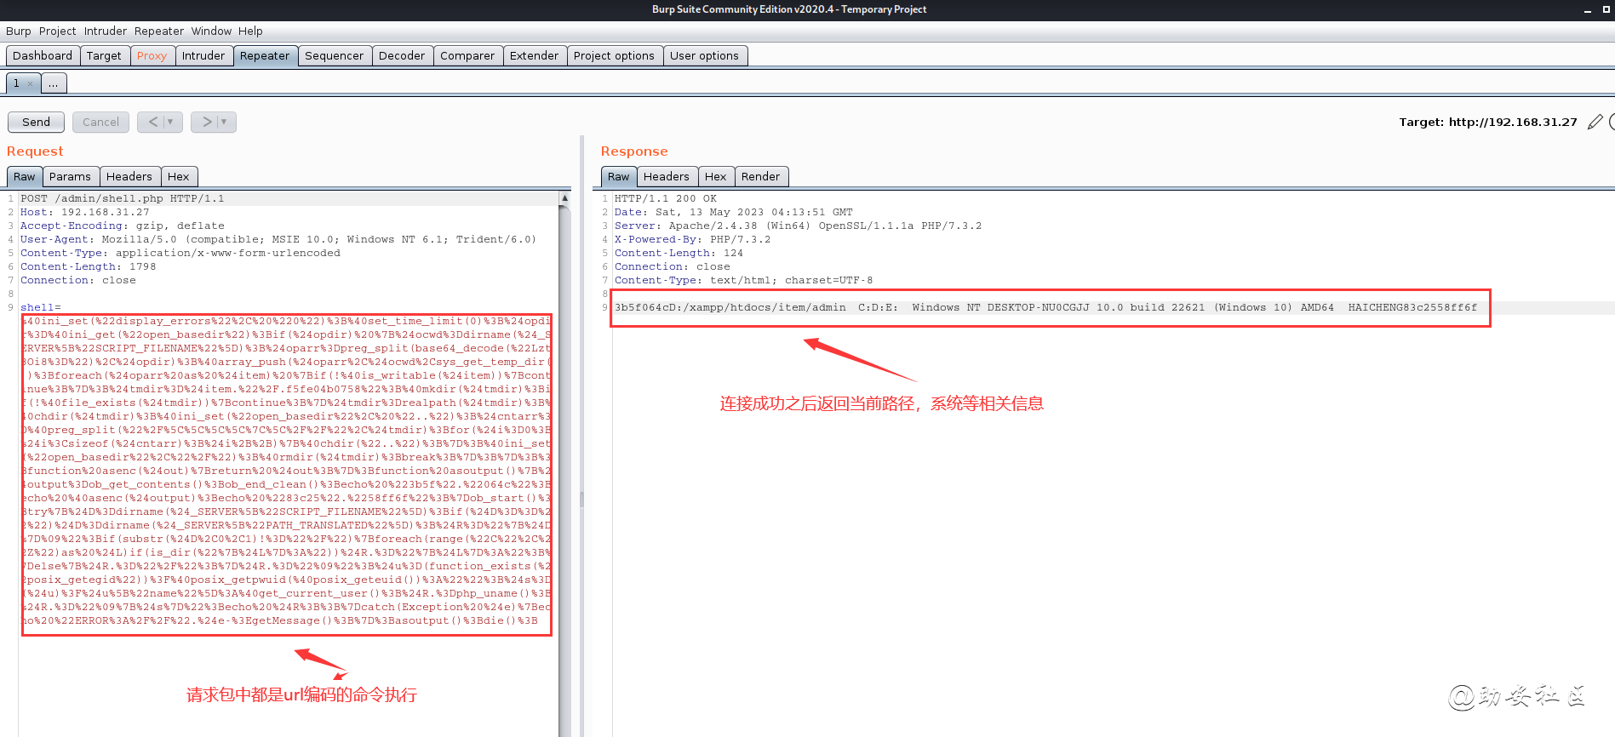Go forward with the history arrow
This screenshot has height=737, width=1615.
pos(207,122)
